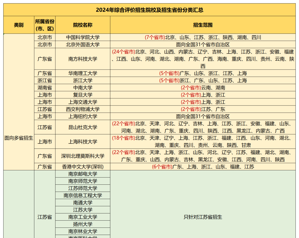Click the (22个省市) range for 深圳北理莫斯科大学
The image size is (299, 238).
point(203,156)
